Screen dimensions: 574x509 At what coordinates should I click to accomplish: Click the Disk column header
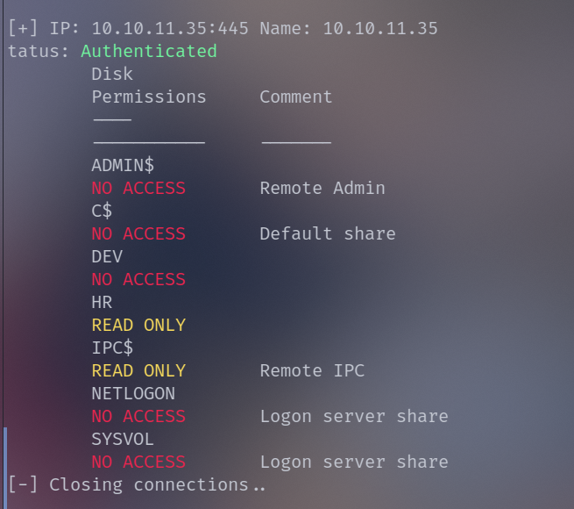click(x=112, y=75)
